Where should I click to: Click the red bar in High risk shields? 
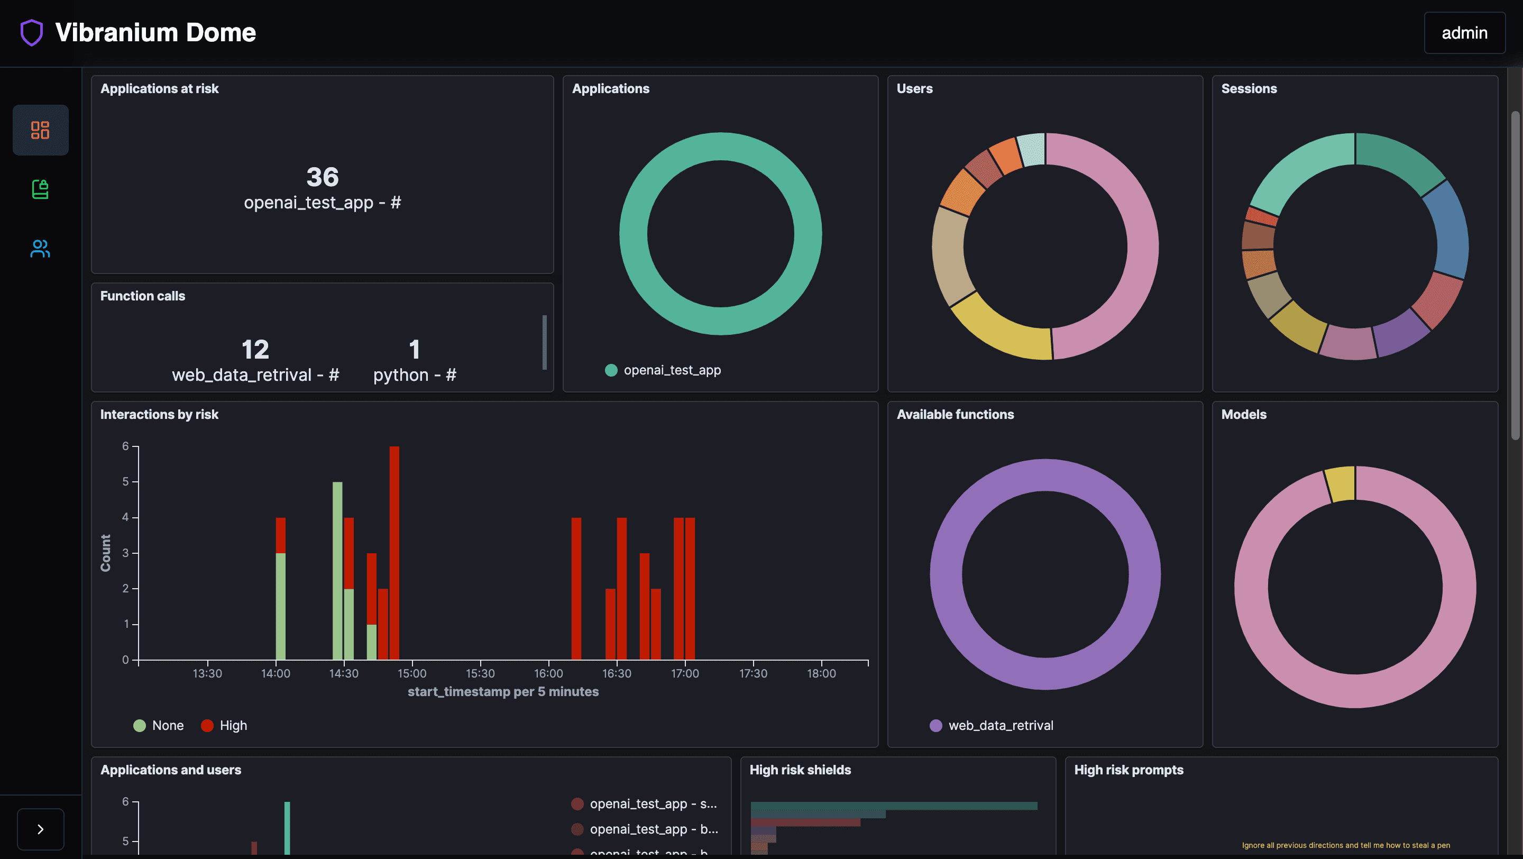tap(805, 823)
